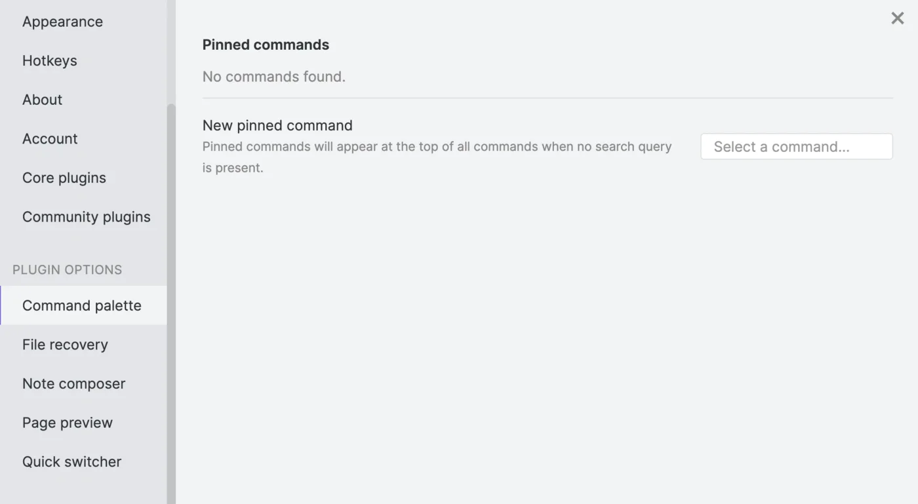
Task: Open the Page preview plugin options
Action: [68, 423]
